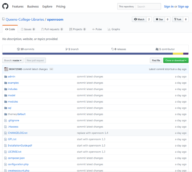Image resolution: width=192 pixels, height=172 pixels.
Task: Click the .htaccess file icon
Action: pyautogui.click(x=5, y=127)
